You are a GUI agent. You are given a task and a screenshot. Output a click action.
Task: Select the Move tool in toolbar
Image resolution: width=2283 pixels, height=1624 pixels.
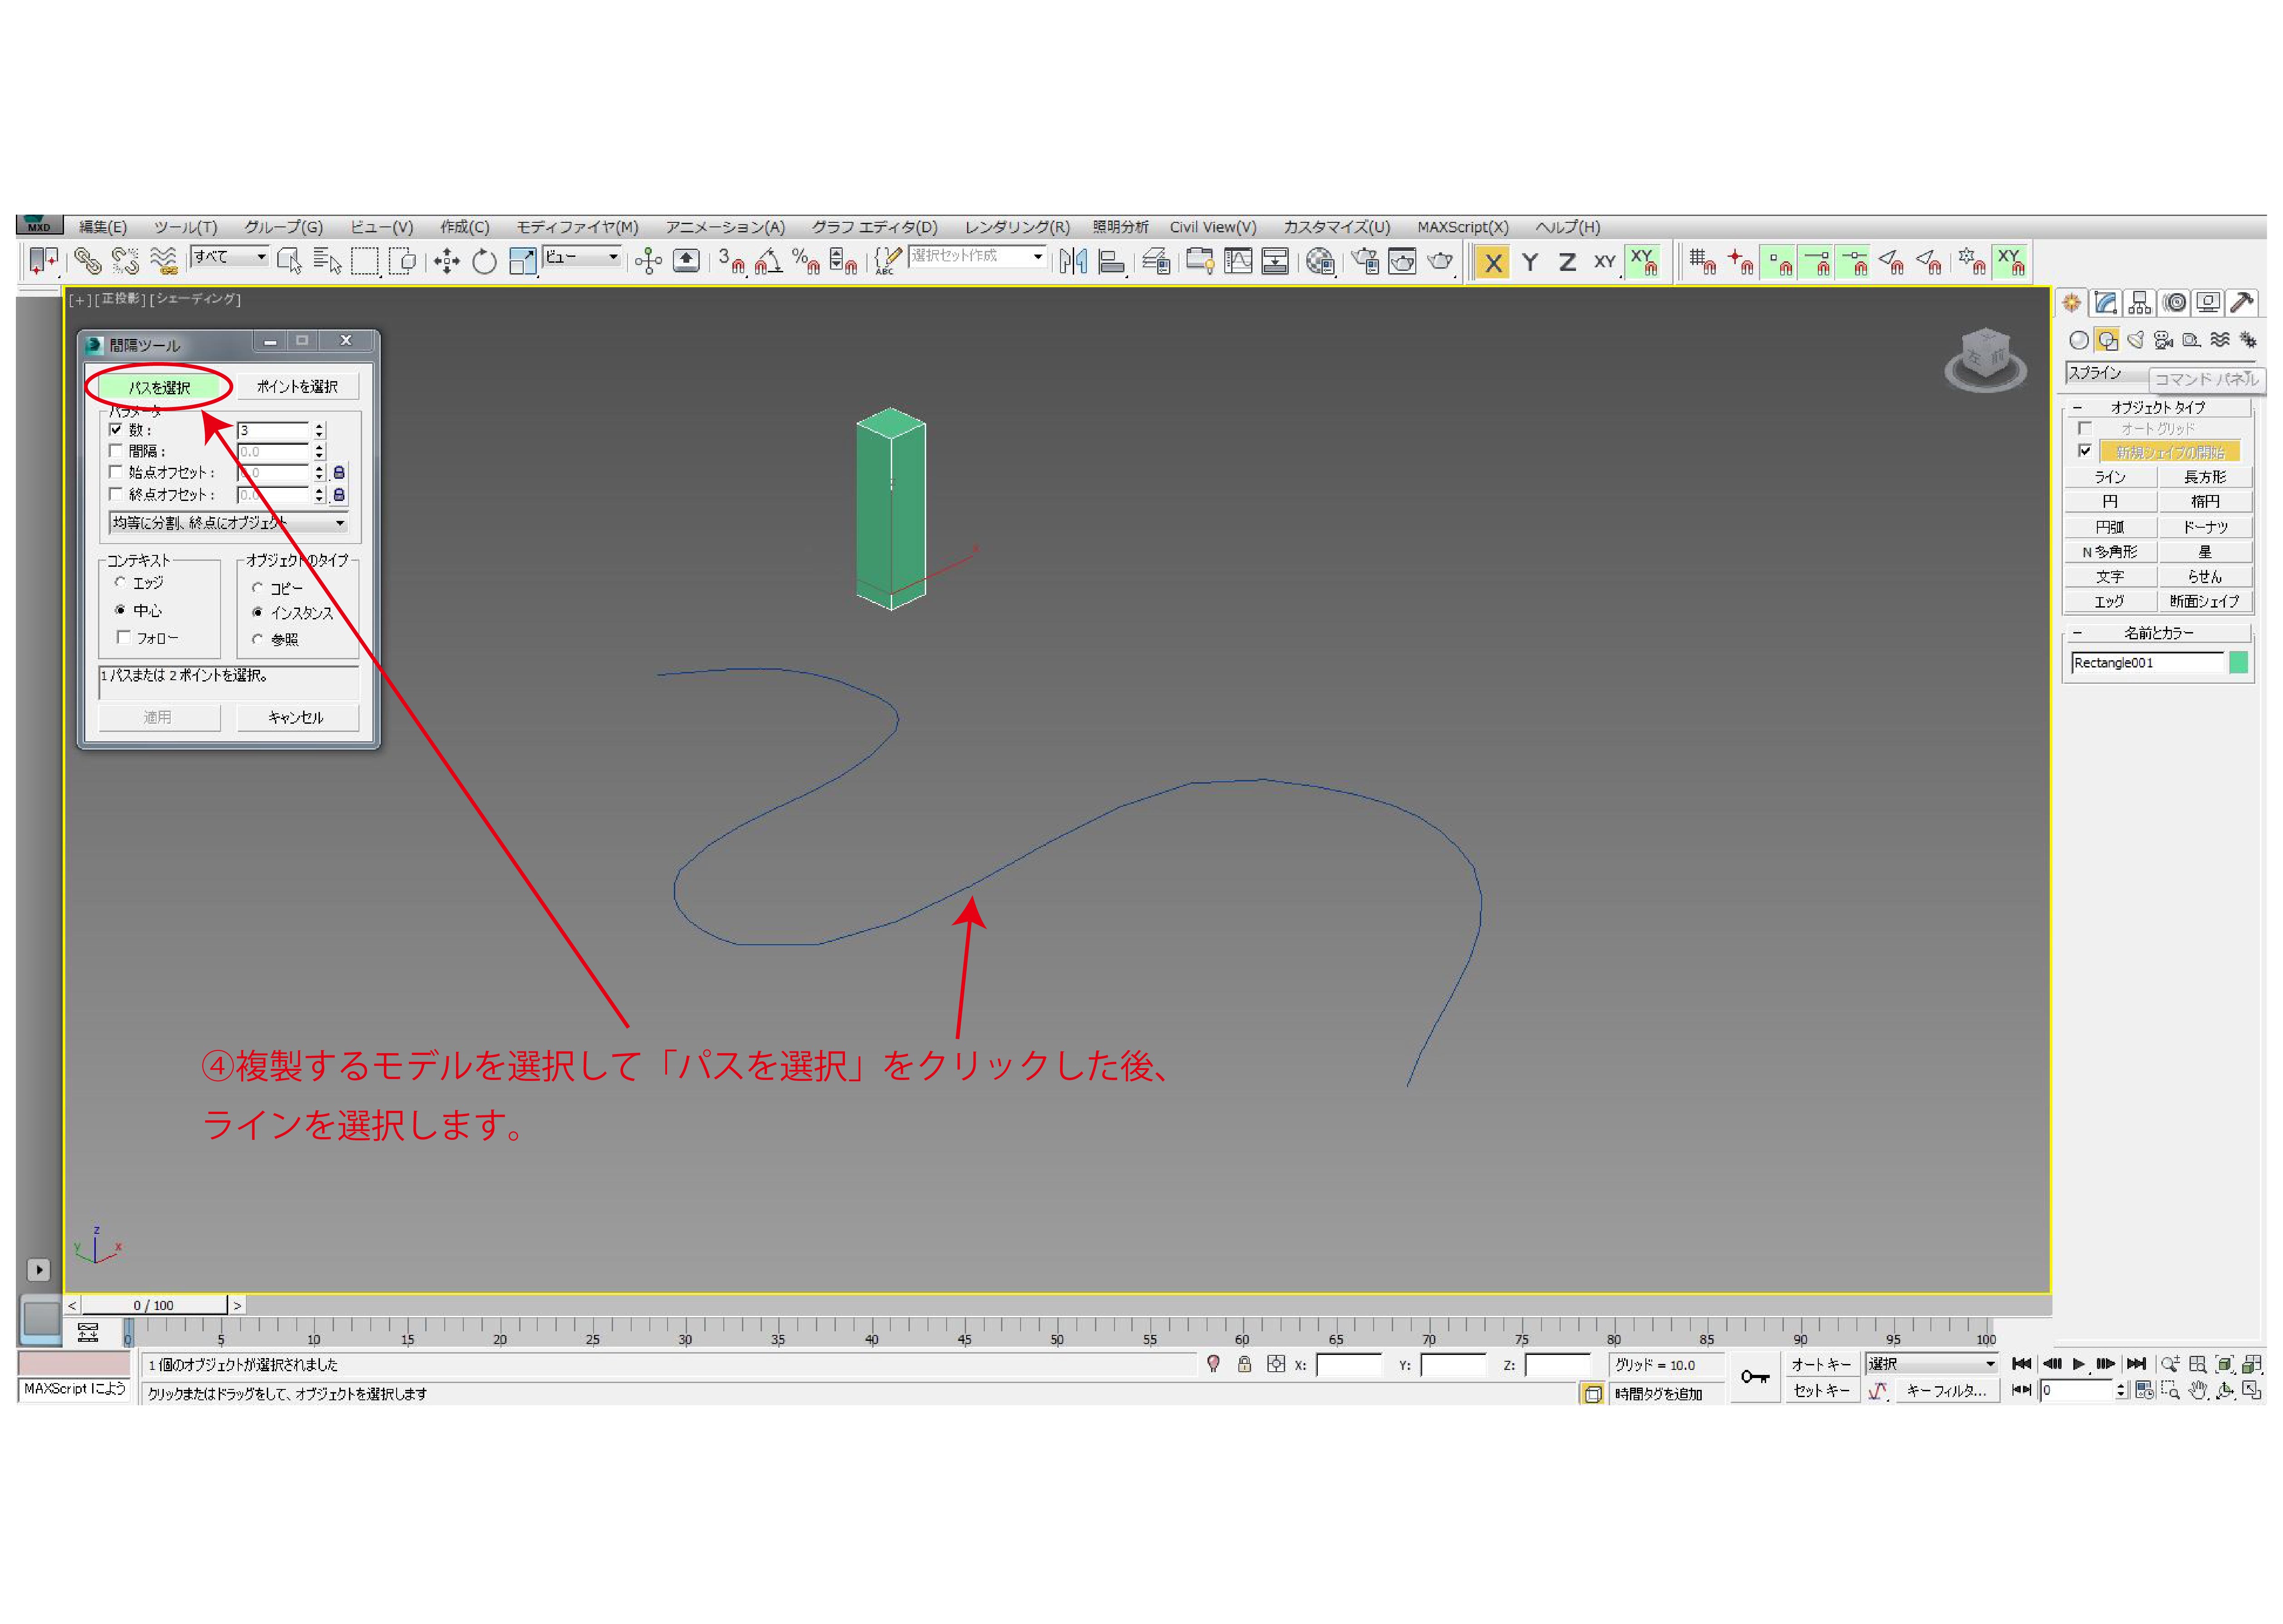(x=446, y=262)
